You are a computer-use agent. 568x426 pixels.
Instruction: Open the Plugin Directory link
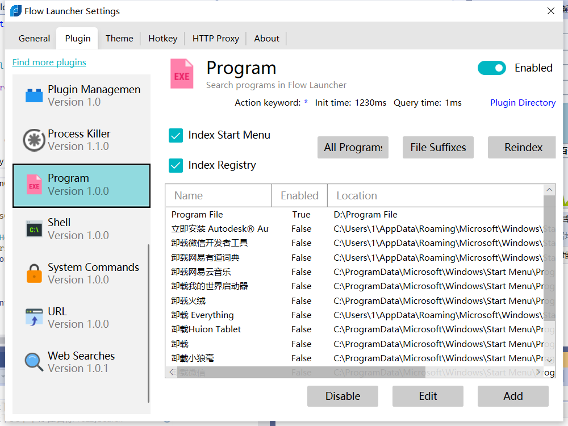coord(523,102)
